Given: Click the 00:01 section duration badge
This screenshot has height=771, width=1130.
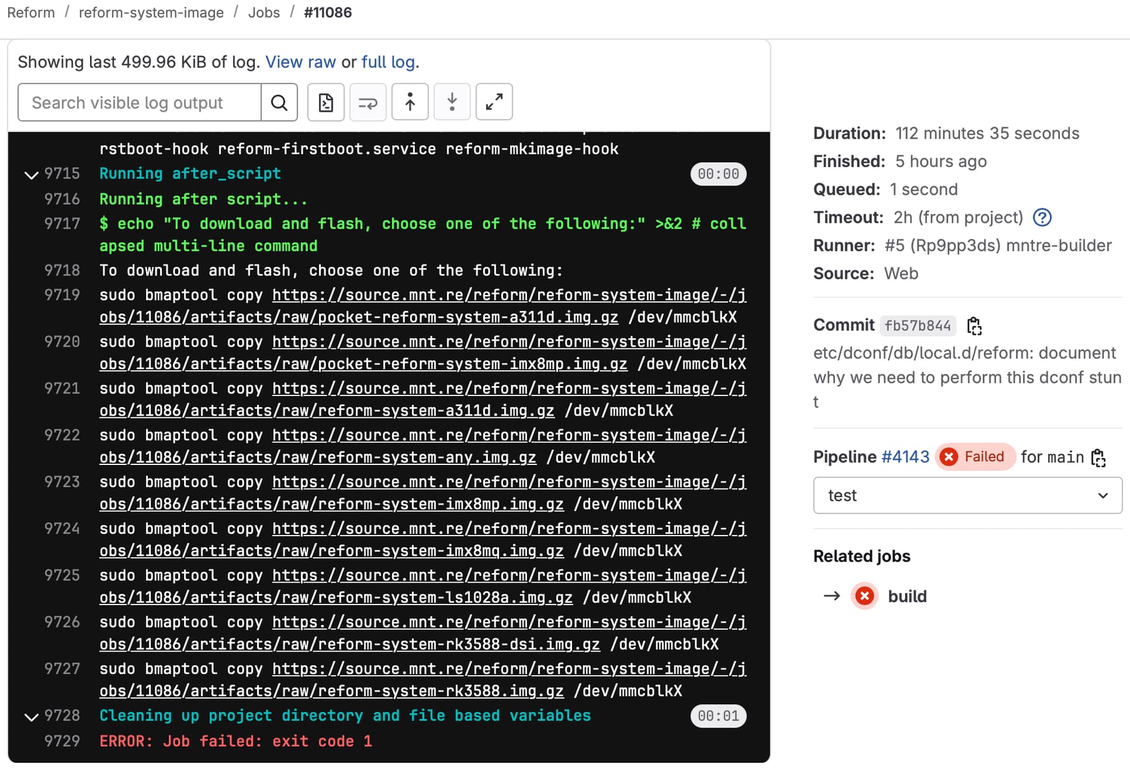Looking at the screenshot, I should pyautogui.click(x=718, y=716).
